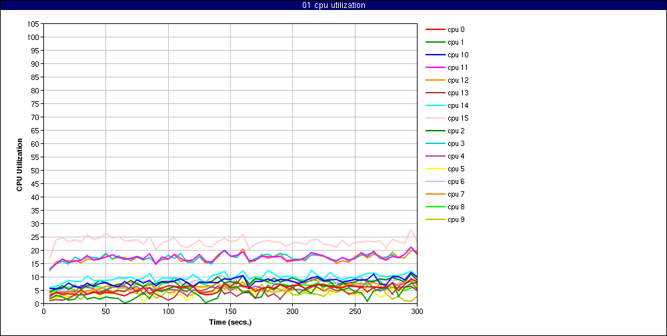Select the cpu 6 legend label
667x336 pixels.
456,181
